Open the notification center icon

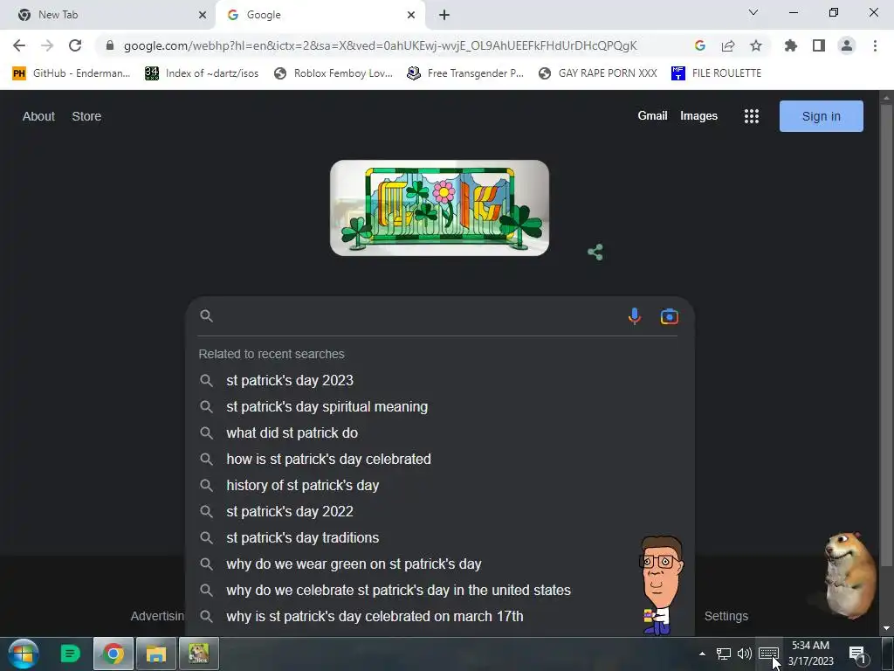click(x=858, y=654)
